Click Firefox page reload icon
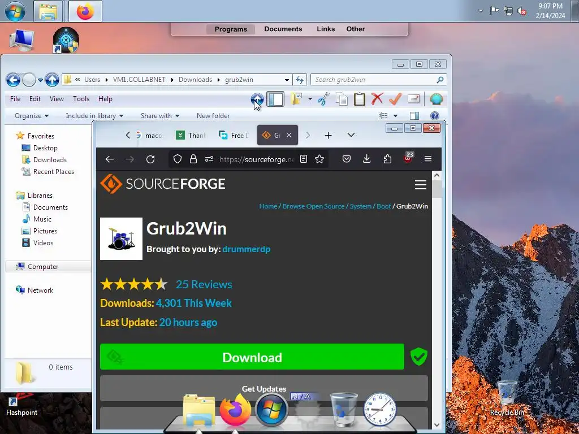The width and height of the screenshot is (579, 434). tap(150, 159)
